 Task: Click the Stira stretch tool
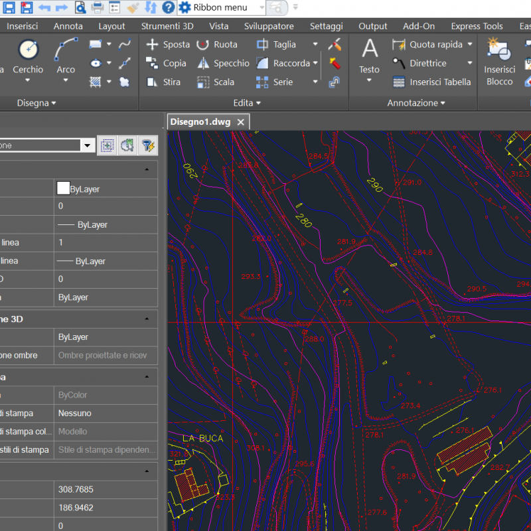pos(163,82)
